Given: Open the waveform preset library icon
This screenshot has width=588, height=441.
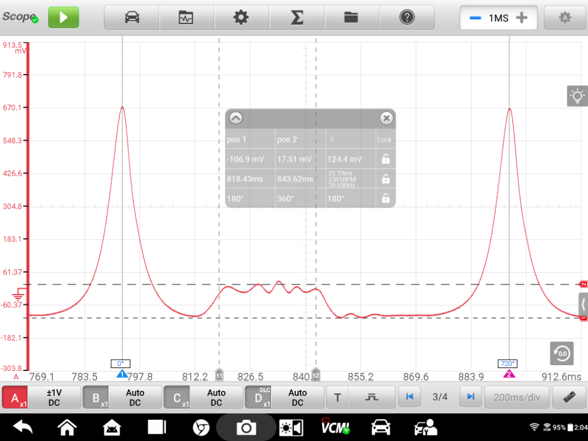Looking at the screenshot, I should [x=186, y=18].
